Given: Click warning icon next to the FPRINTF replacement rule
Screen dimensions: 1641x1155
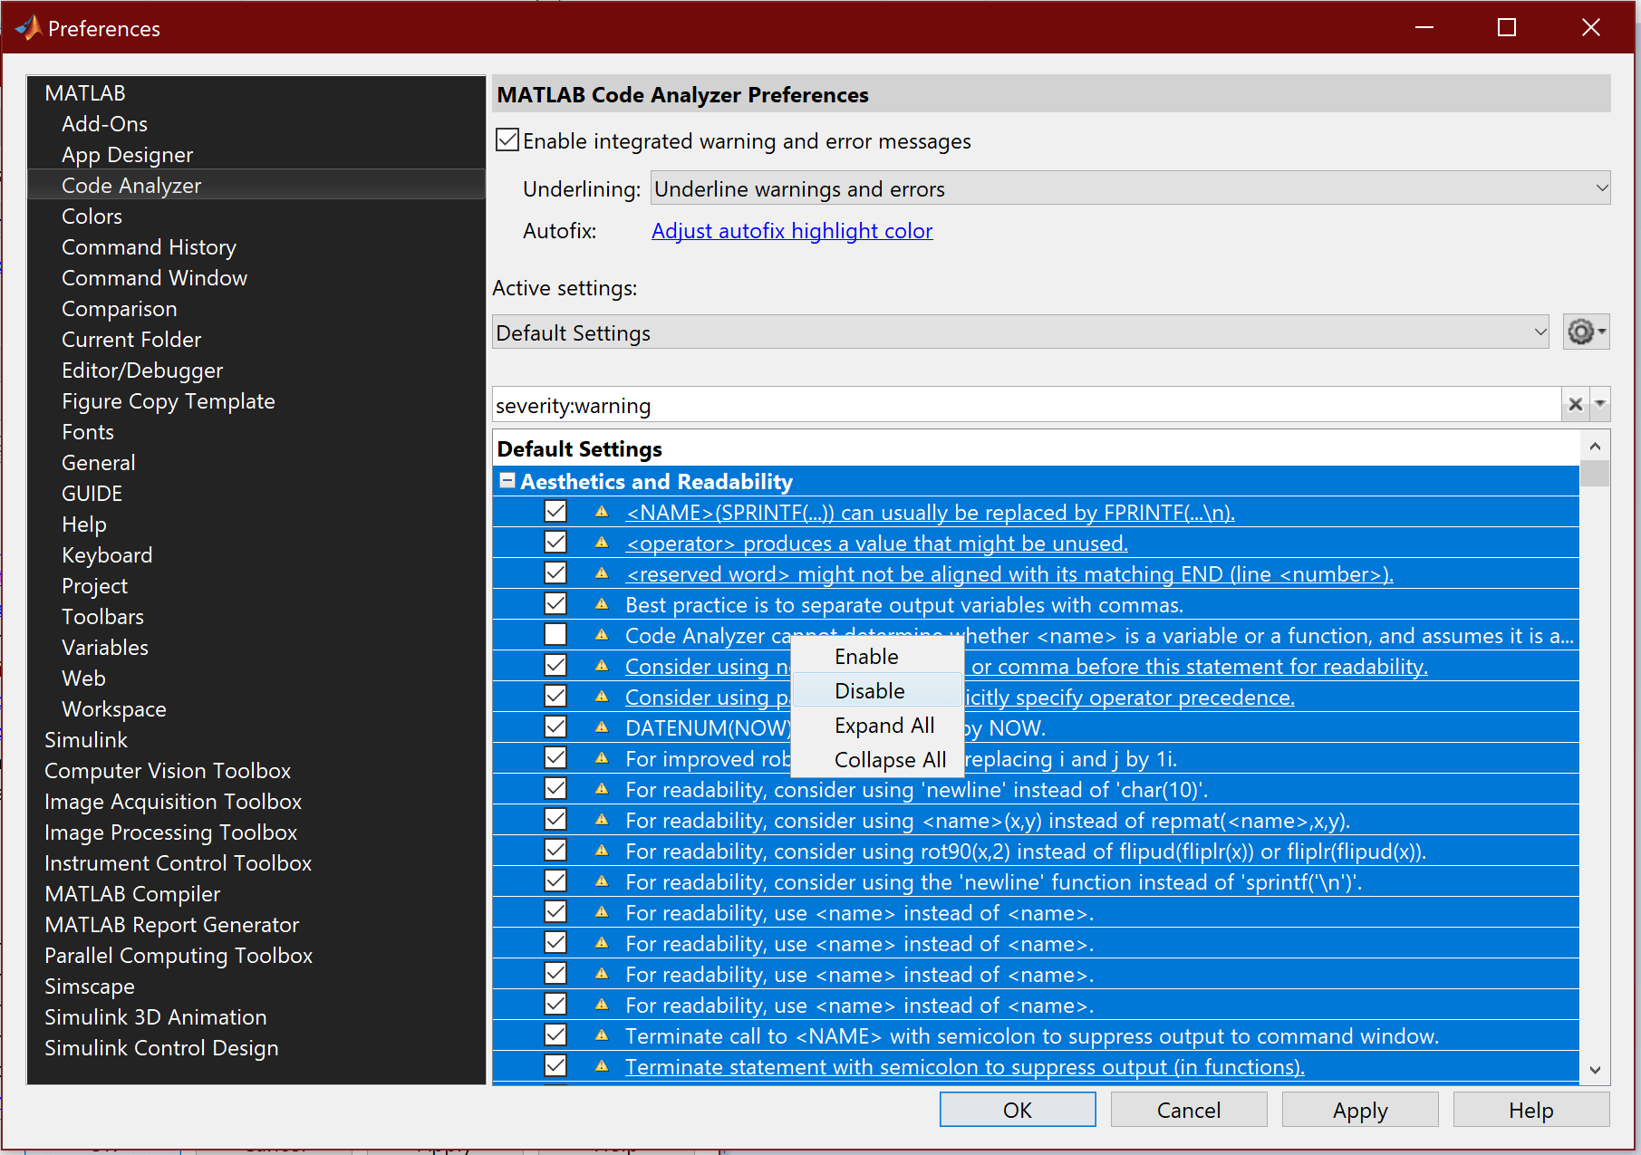Looking at the screenshot, I should point(602,512).
